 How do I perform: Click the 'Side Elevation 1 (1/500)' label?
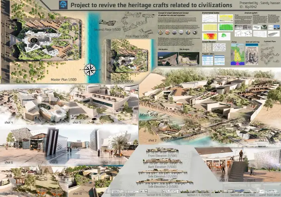(163, 176)
